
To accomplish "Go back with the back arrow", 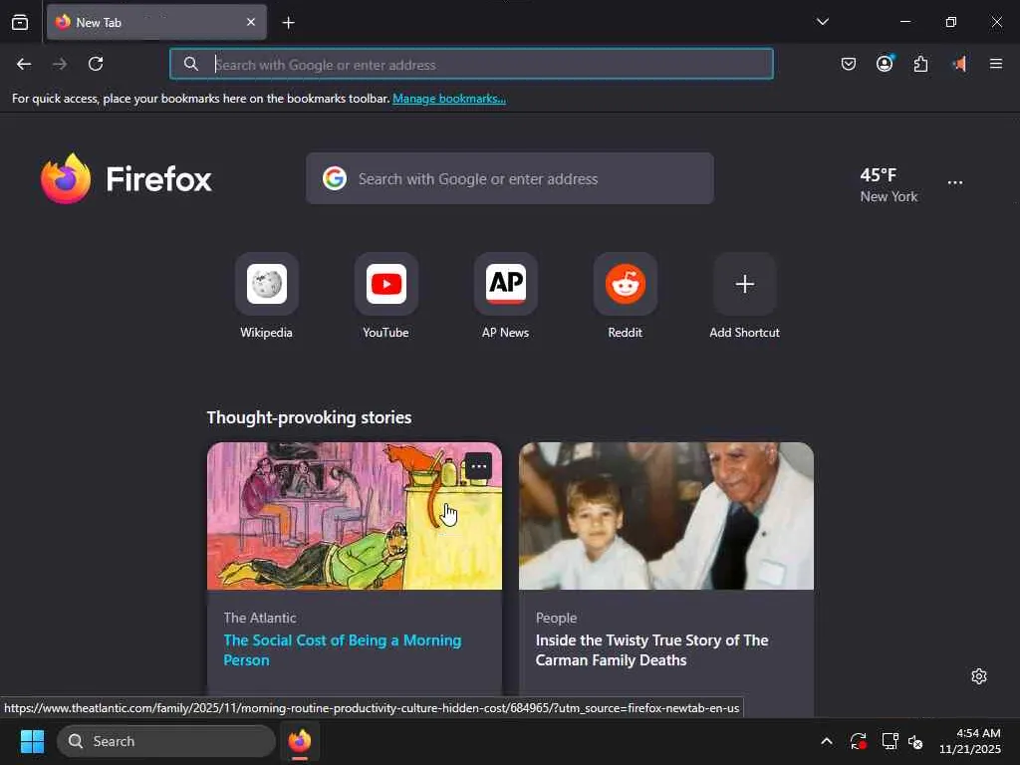I will (24, 64).
